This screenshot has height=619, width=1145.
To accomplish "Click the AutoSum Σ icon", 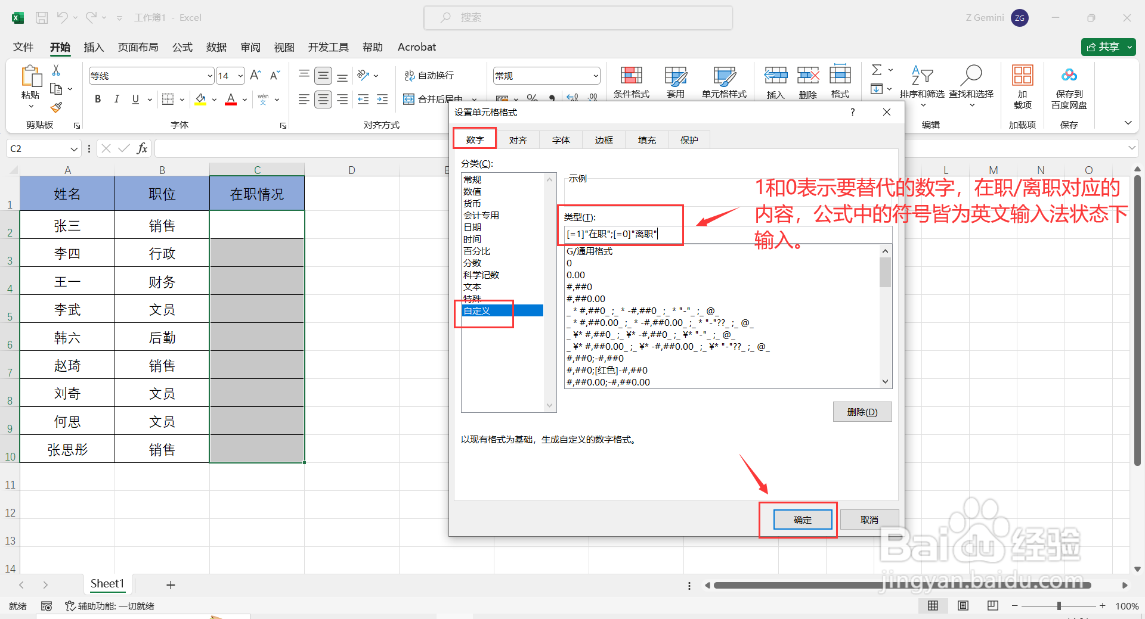I will (877, 70).
